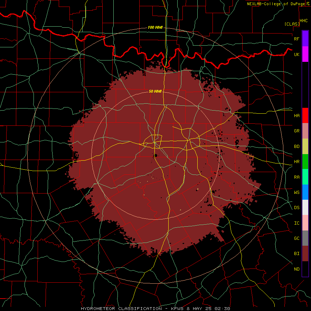311x311 pixels.
Task: Click the RF purple legend color block
Action: pyautogui.click(x=305, y=39)
